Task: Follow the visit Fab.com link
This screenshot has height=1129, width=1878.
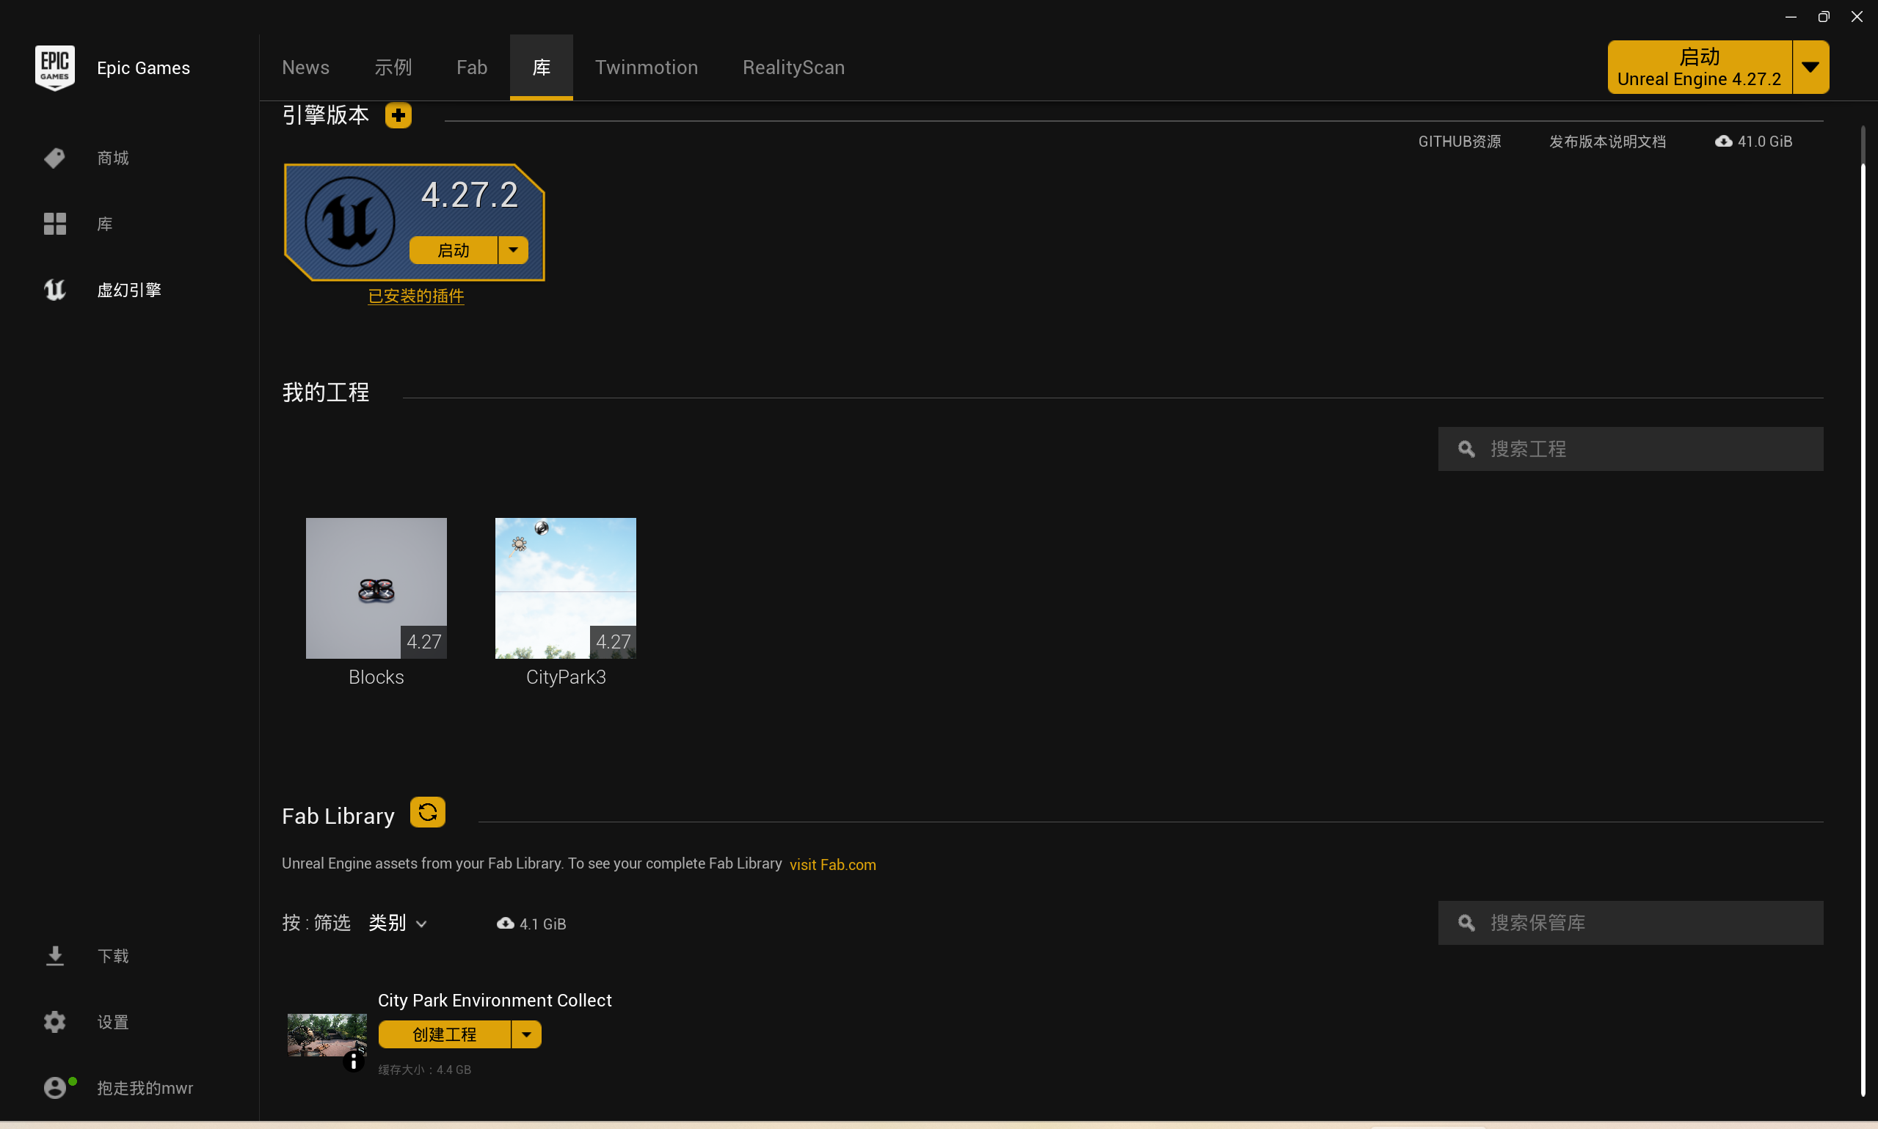Action: pos(832,865)
